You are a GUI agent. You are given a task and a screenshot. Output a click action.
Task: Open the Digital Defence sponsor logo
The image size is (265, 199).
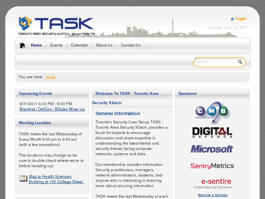pyautogui.click(x=212, y=133)
